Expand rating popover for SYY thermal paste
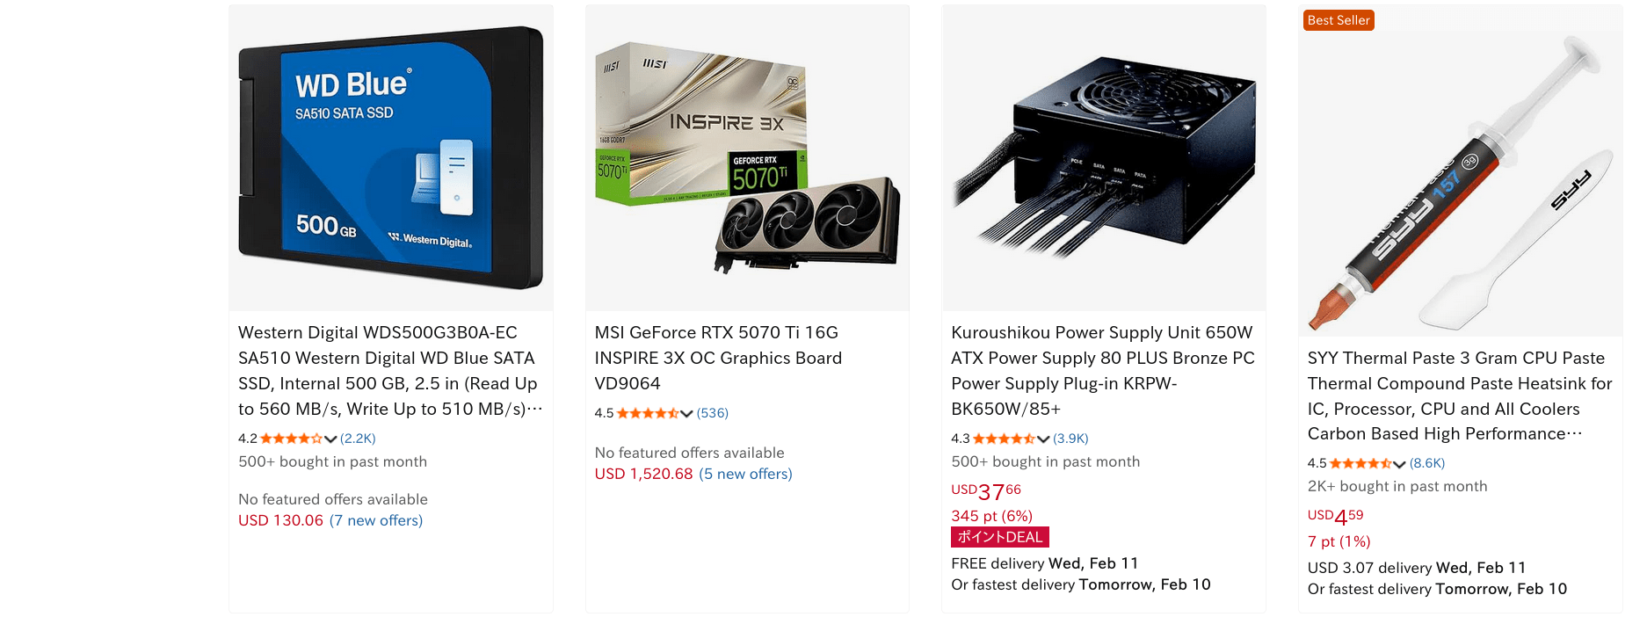This screenshot has height=624, width=1647. [1399, 463]
